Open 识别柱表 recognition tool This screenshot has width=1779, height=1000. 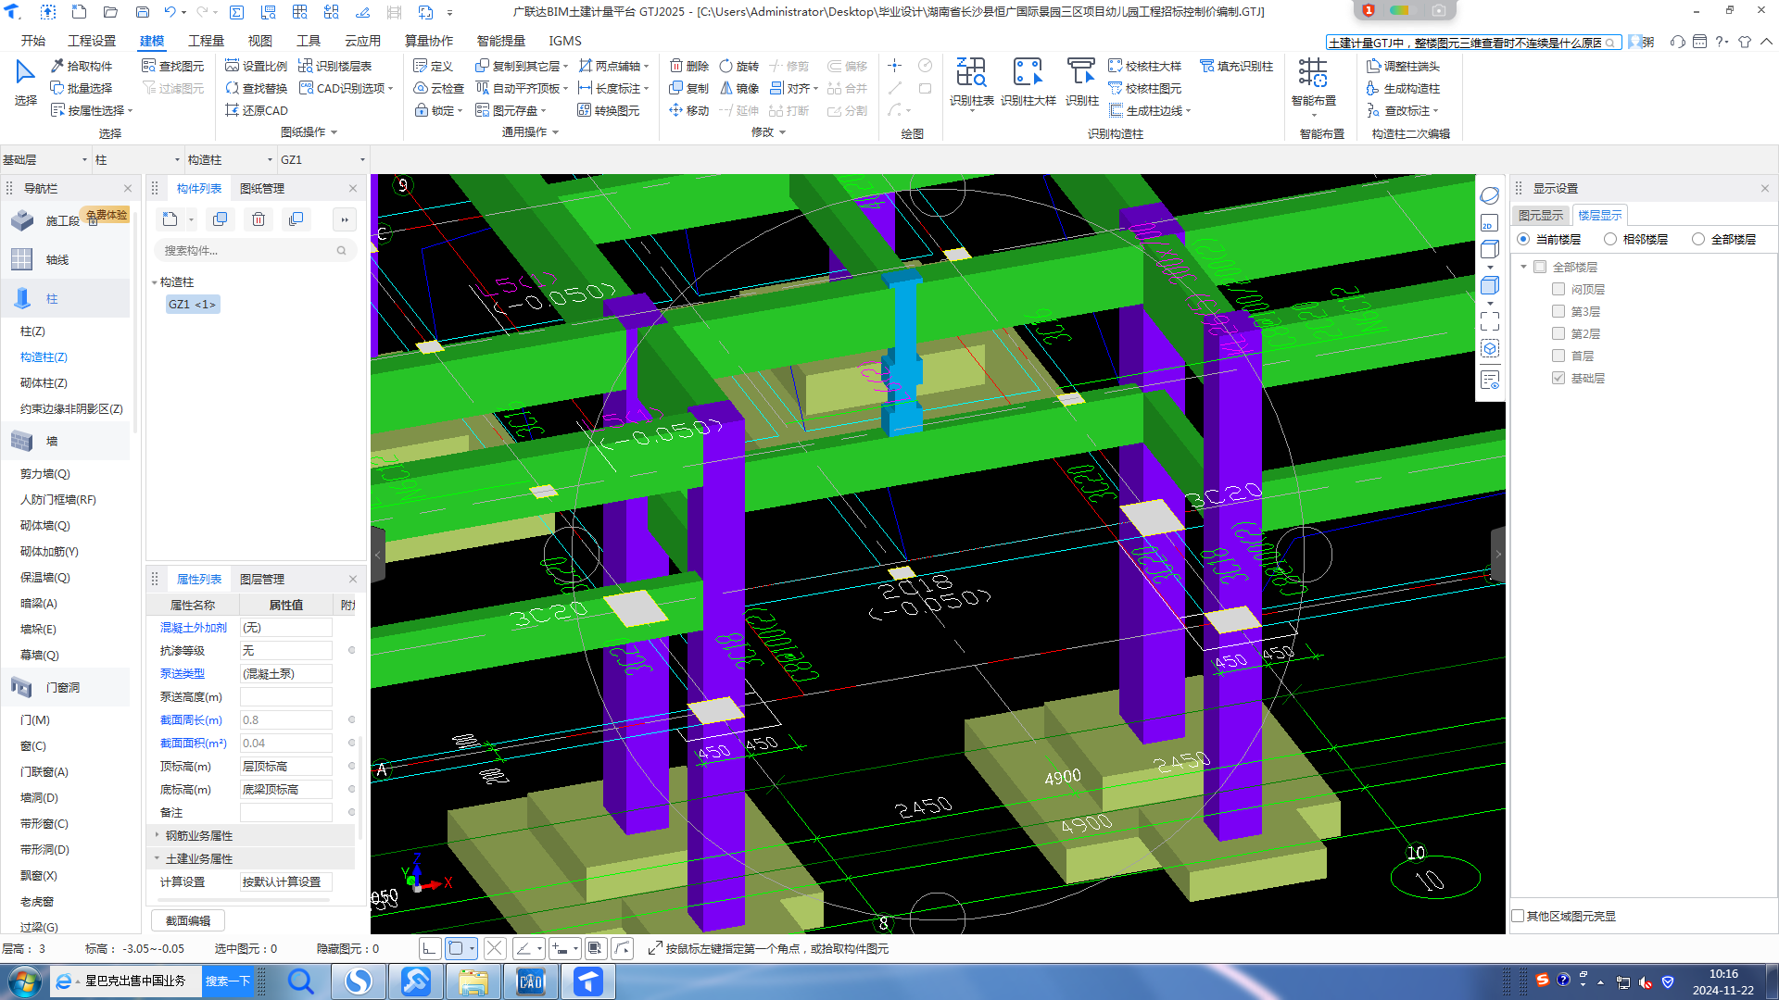coord(971,82)
